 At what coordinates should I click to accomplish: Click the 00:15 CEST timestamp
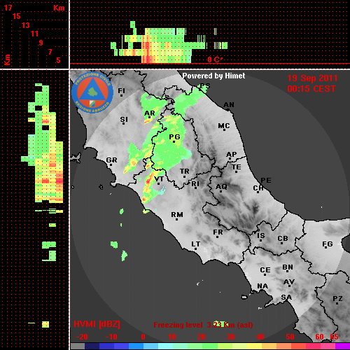click(x=311, y=89)
